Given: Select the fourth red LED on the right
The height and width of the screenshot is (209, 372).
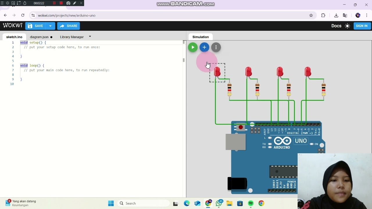Looking at the screenshot, I should (308, 72).
